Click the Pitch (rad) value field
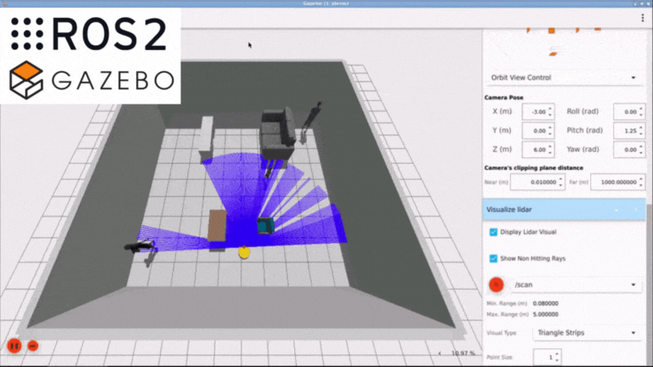This screenshot has width=653, height=367. tap(624, 130)
